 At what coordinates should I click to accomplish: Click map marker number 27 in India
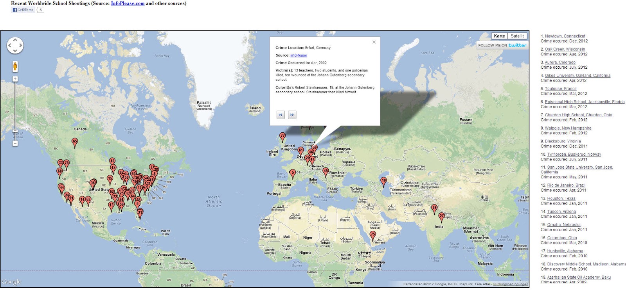coord(441,217)
